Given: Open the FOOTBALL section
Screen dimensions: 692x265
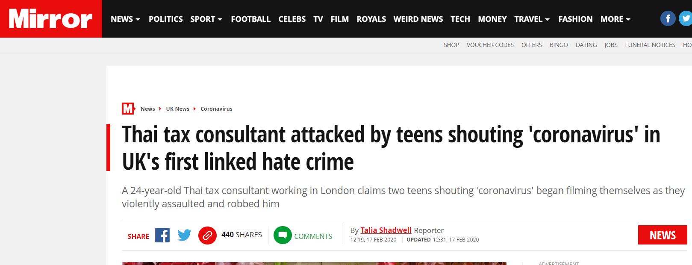Looking at the screenshot, I should pos(251,19).
